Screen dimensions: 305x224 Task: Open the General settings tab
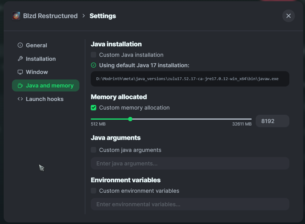(x=36, y=45)
